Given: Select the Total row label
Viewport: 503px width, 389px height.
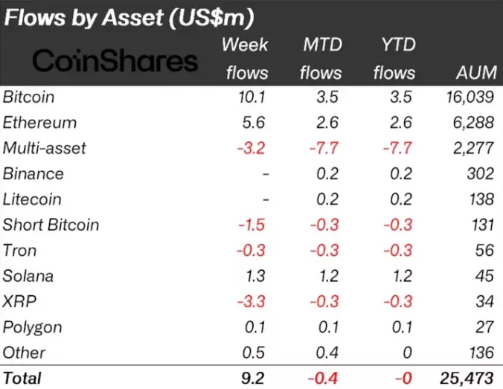Looking at the screenshot, I should point(23,378).
